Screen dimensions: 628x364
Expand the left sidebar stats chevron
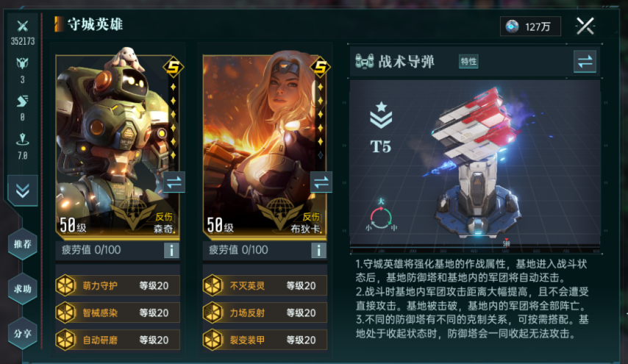coord(22,190)
